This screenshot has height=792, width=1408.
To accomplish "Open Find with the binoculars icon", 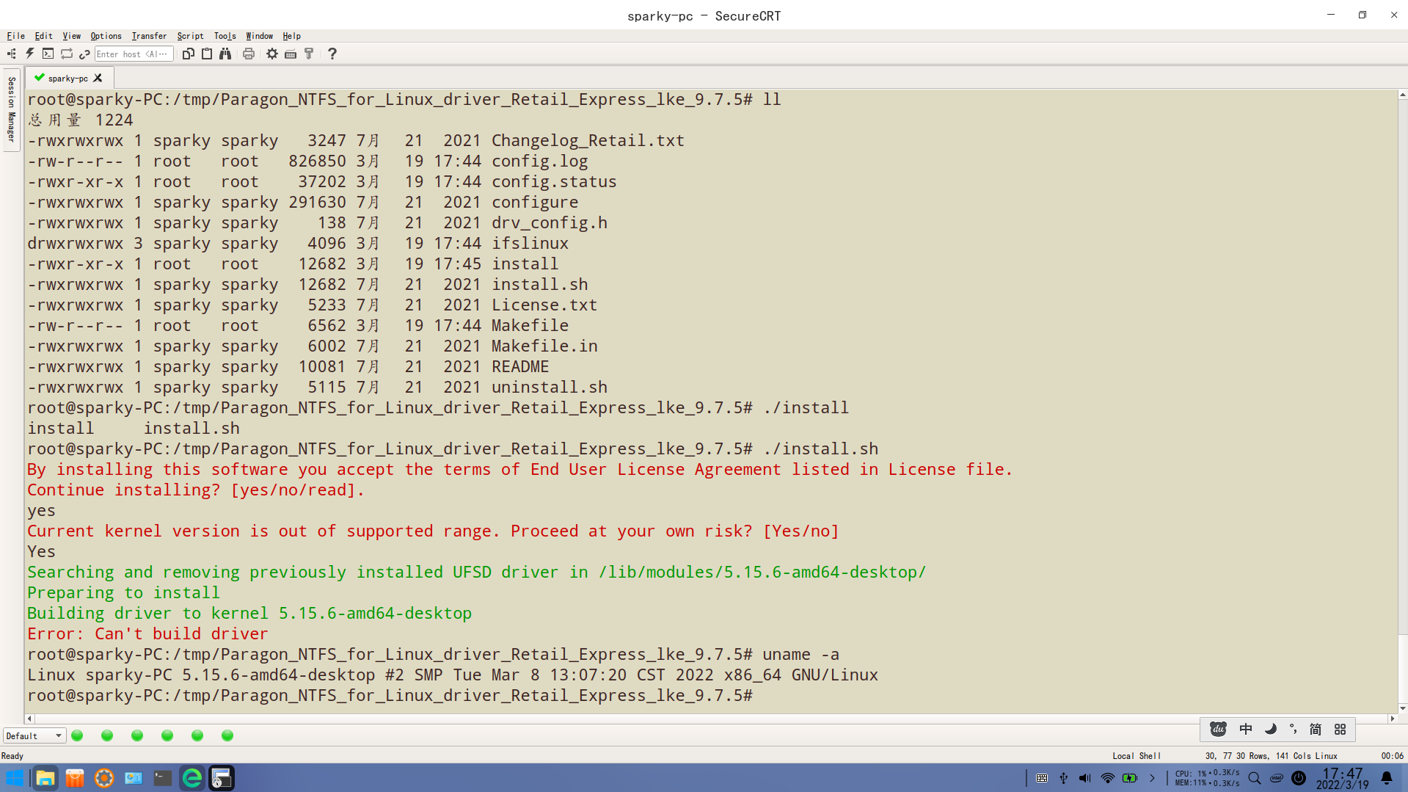I will [225, 54].
